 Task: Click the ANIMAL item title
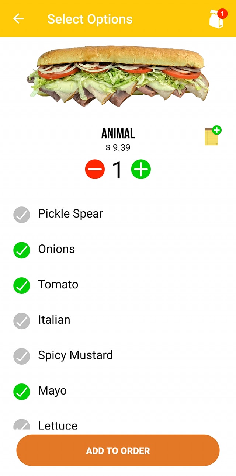pos(118,133)
